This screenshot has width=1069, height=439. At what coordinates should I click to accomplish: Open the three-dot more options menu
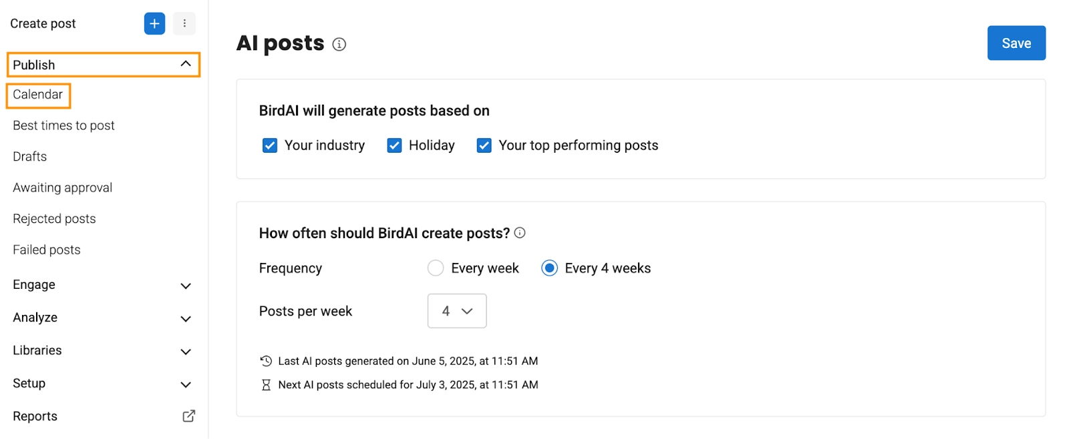pyautogui.click(x=184, y=23)
